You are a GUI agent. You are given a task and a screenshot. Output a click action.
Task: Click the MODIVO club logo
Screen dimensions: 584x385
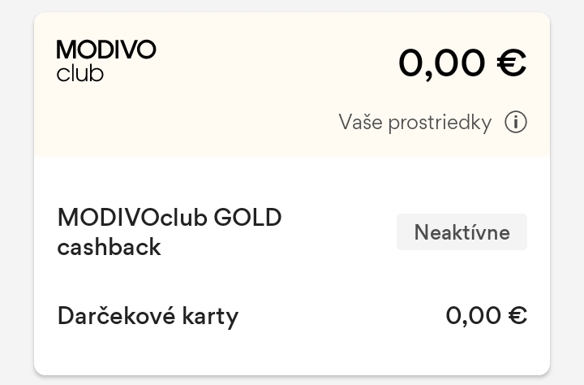(106, 61)
